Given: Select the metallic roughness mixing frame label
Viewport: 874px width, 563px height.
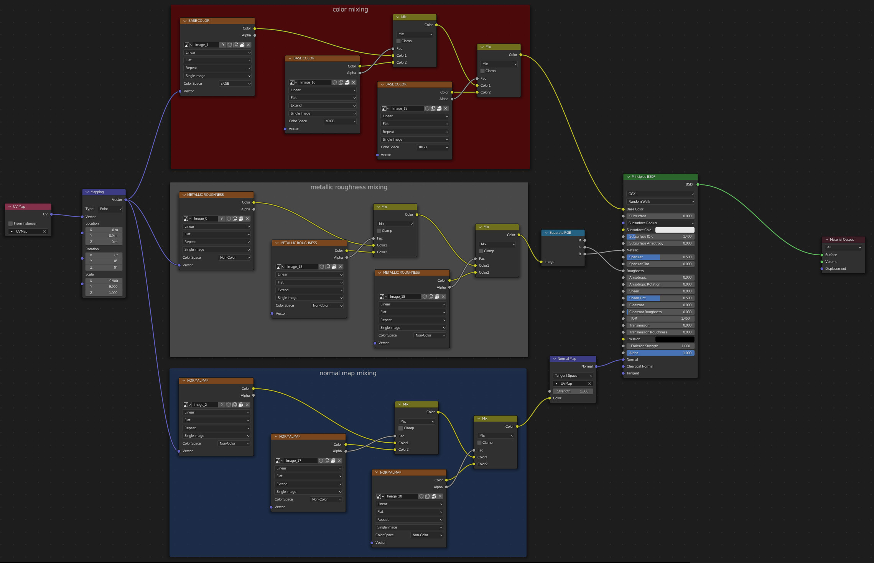Looking at the screenshot, I should (x=349, y=187).
